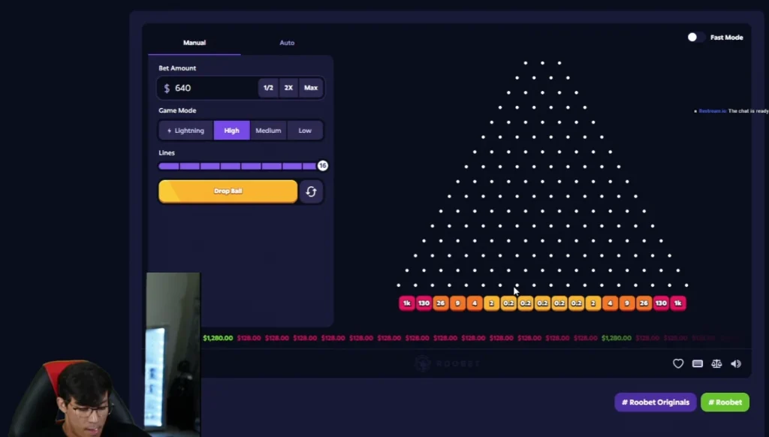
Task: Select Lightning game mode
Action: [186, 131]
